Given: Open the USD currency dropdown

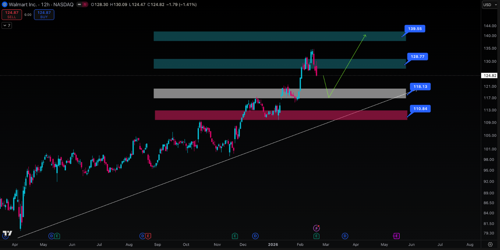Looking at the screenshot, I should point(490,5).
